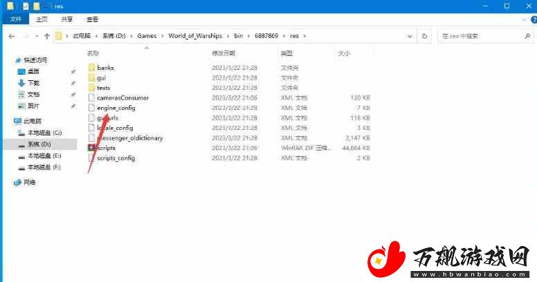Open 文档 in the navigation pane
The image size is (537, 282).
33,95
